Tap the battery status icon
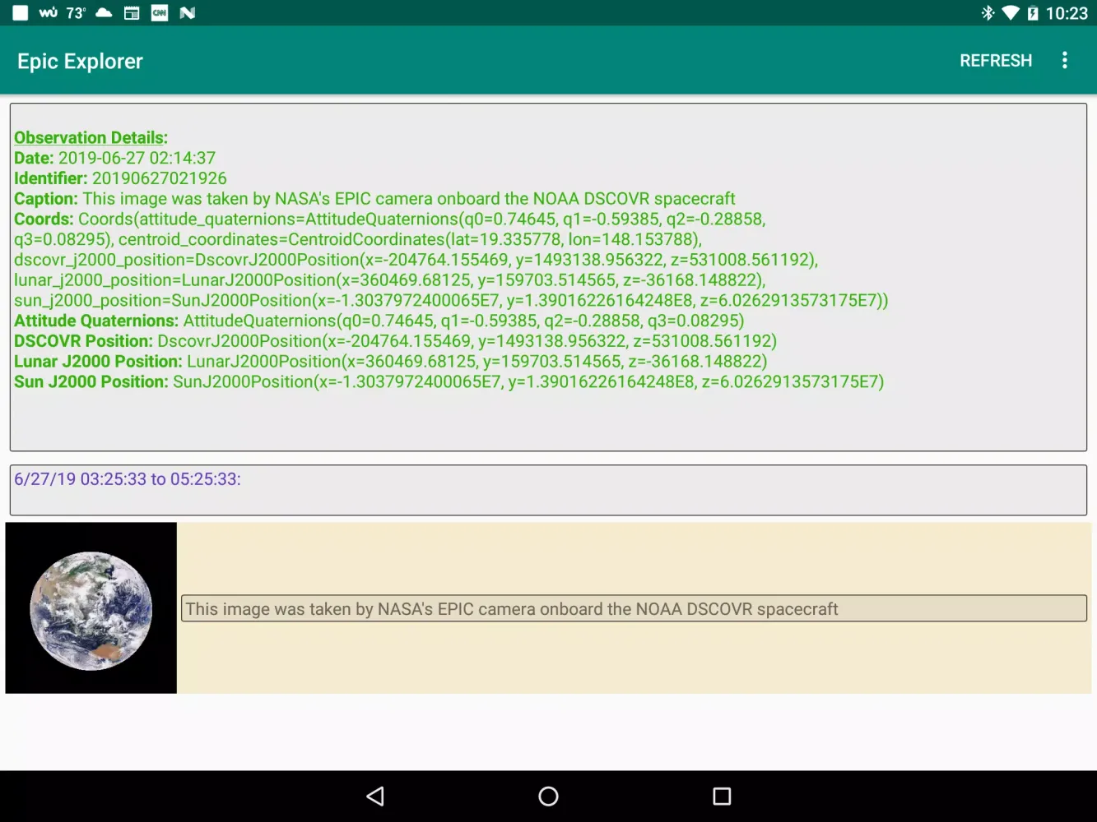 [x=1033, y=12]
